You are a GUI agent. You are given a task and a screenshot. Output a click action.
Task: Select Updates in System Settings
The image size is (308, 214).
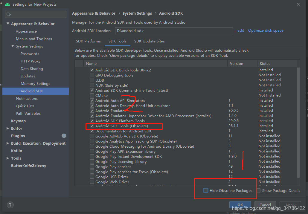(x=28, y=76)
